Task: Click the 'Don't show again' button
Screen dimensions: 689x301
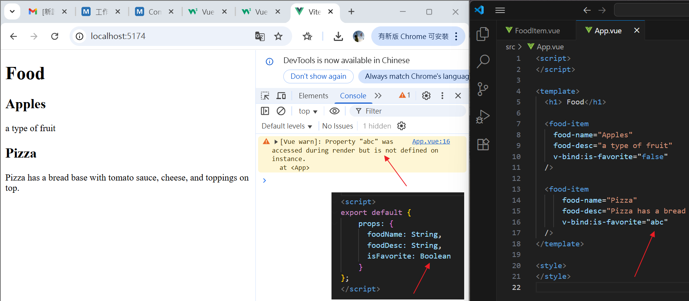Action: tap(318, 76)
